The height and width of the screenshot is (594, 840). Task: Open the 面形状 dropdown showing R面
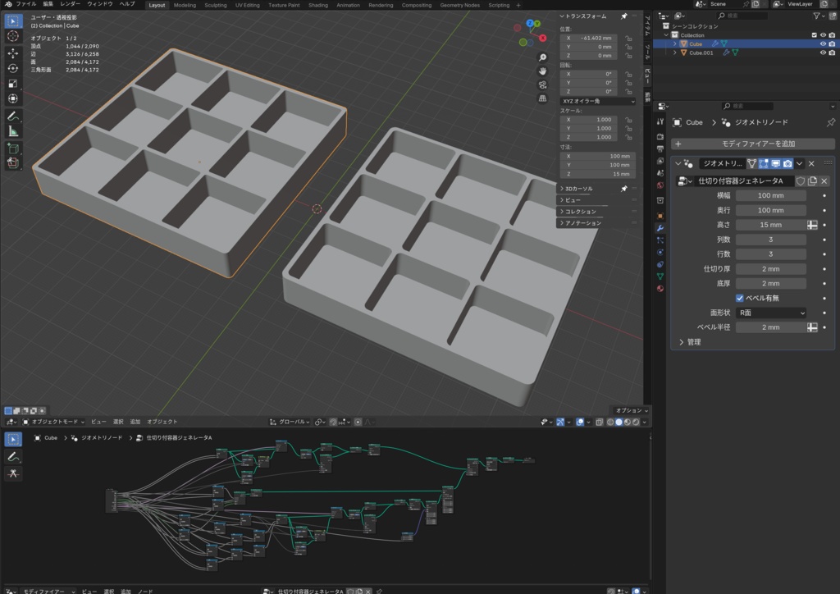pyautogui.click(x=769, y=313)
